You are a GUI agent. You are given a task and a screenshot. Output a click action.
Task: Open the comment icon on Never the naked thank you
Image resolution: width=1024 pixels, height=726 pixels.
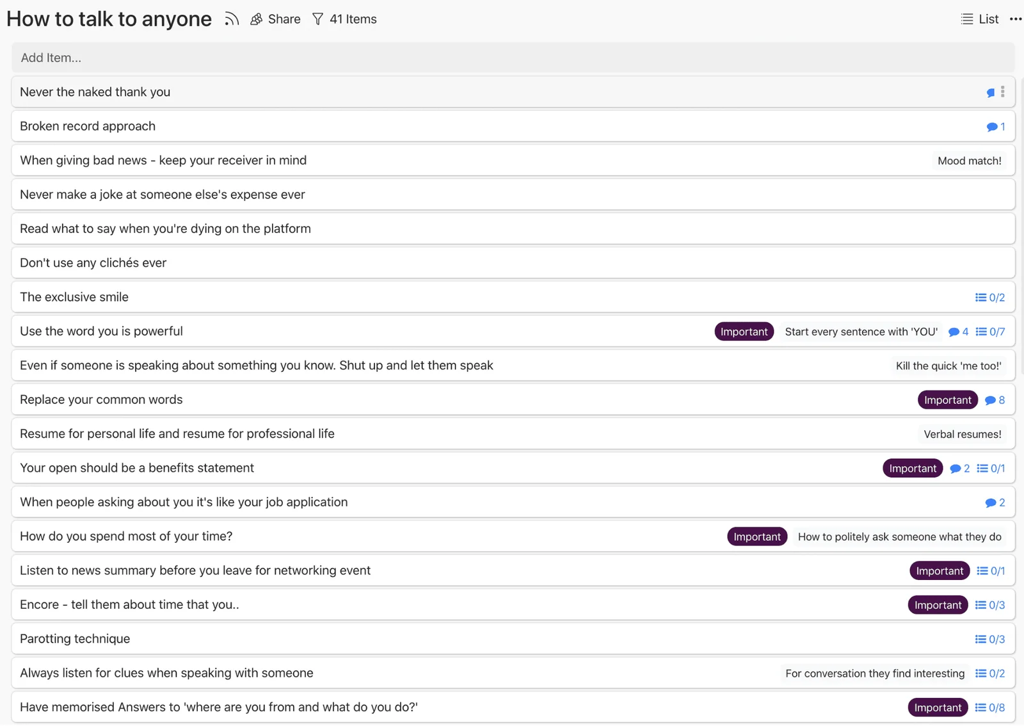pos(991,92)
